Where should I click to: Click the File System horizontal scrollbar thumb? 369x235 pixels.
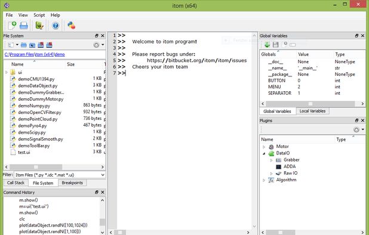(36, 167)
